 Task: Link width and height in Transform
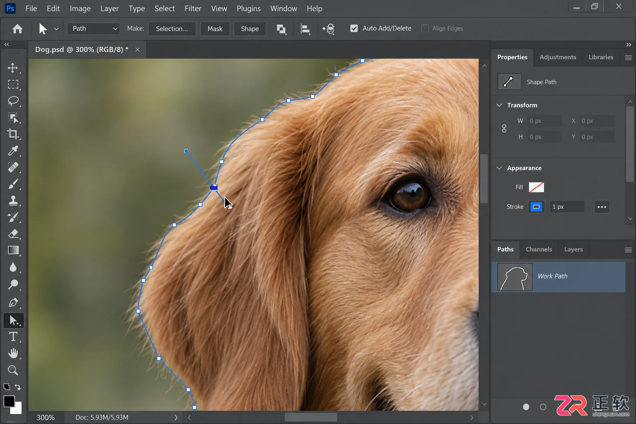point(504,129)
